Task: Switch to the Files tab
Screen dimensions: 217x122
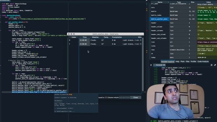Action: coord(188,62)
